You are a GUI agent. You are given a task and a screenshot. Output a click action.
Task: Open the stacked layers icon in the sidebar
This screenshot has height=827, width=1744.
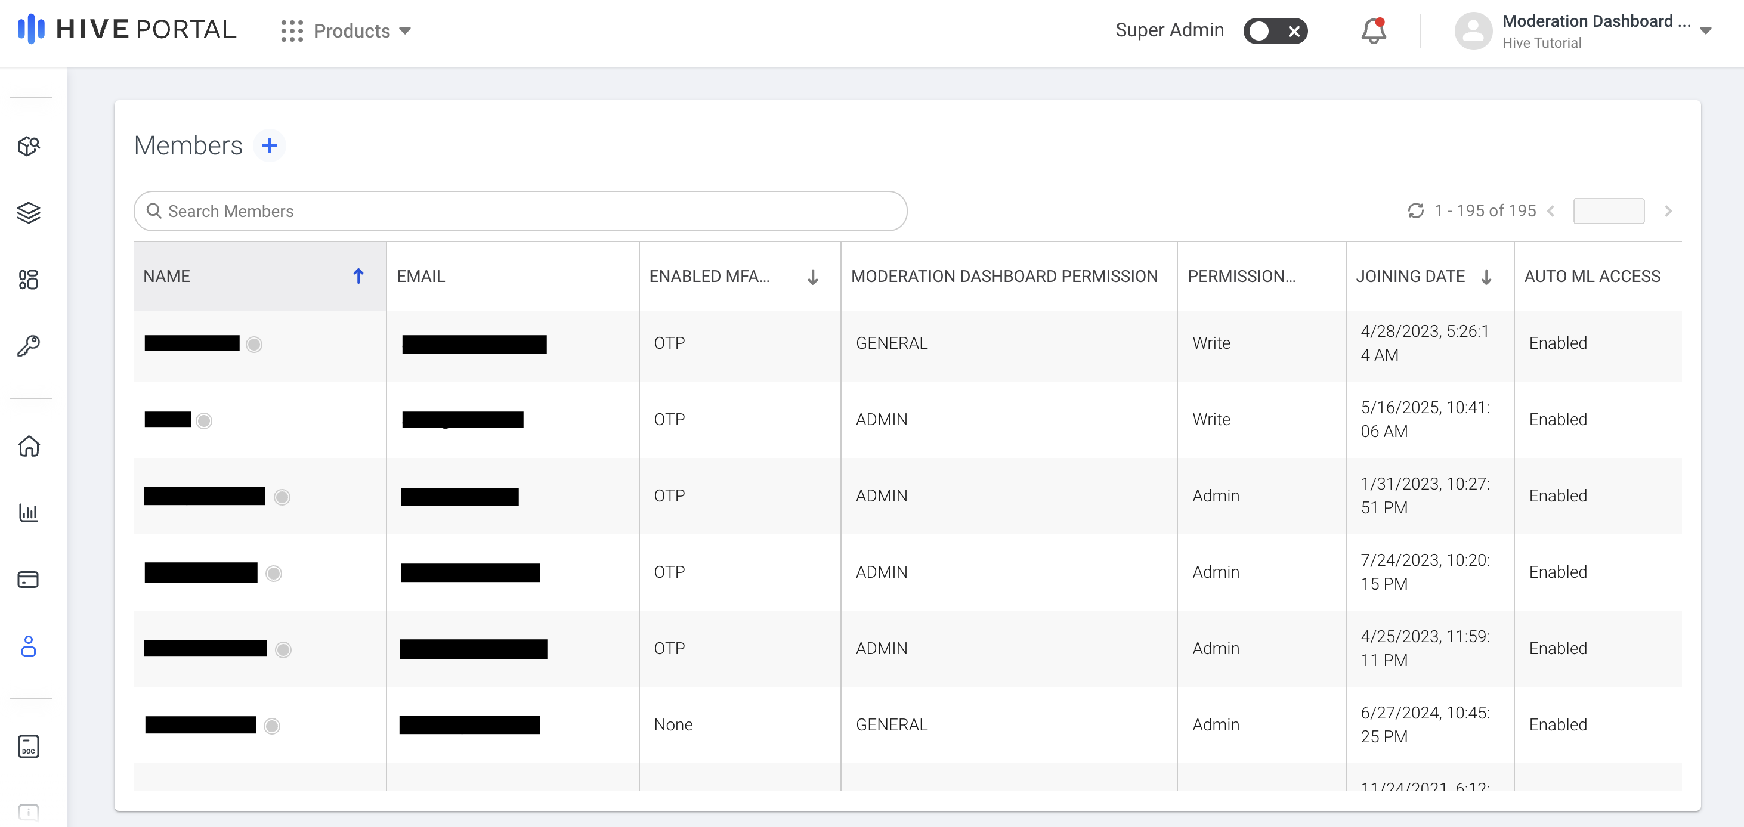pyautogui.click(x=29, y=212)
